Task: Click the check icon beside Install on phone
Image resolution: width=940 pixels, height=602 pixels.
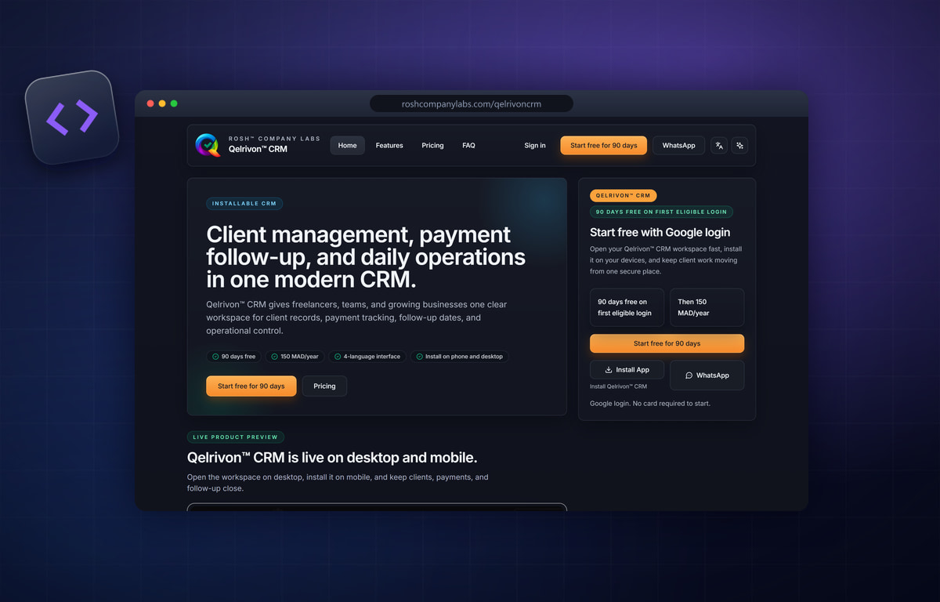Action: 419,357
